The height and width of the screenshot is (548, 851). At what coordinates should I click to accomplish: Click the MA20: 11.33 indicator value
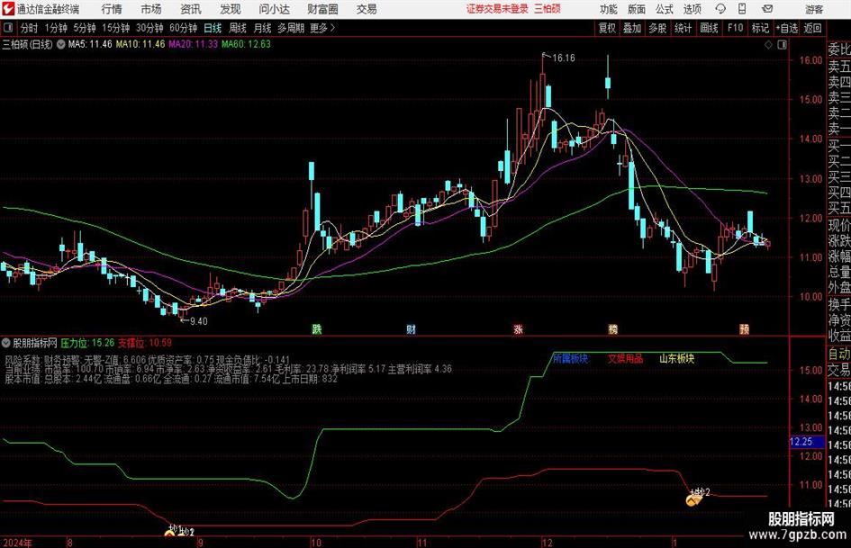[194, 44]
